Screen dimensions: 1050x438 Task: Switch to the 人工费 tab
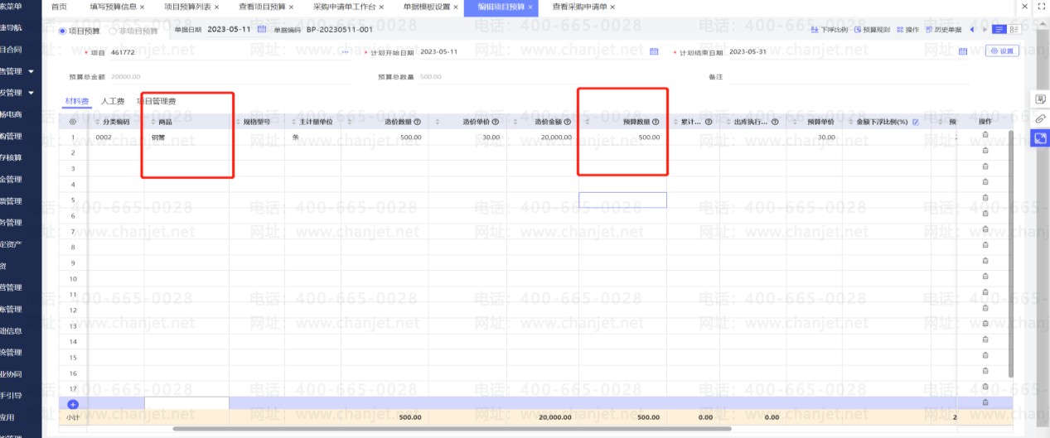coord(113,101)
